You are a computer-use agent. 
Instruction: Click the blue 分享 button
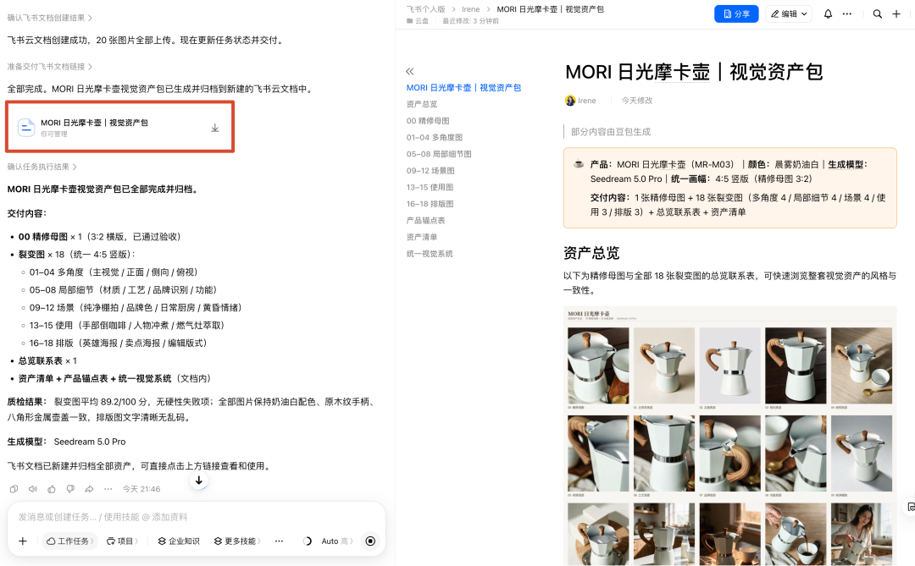736,14
